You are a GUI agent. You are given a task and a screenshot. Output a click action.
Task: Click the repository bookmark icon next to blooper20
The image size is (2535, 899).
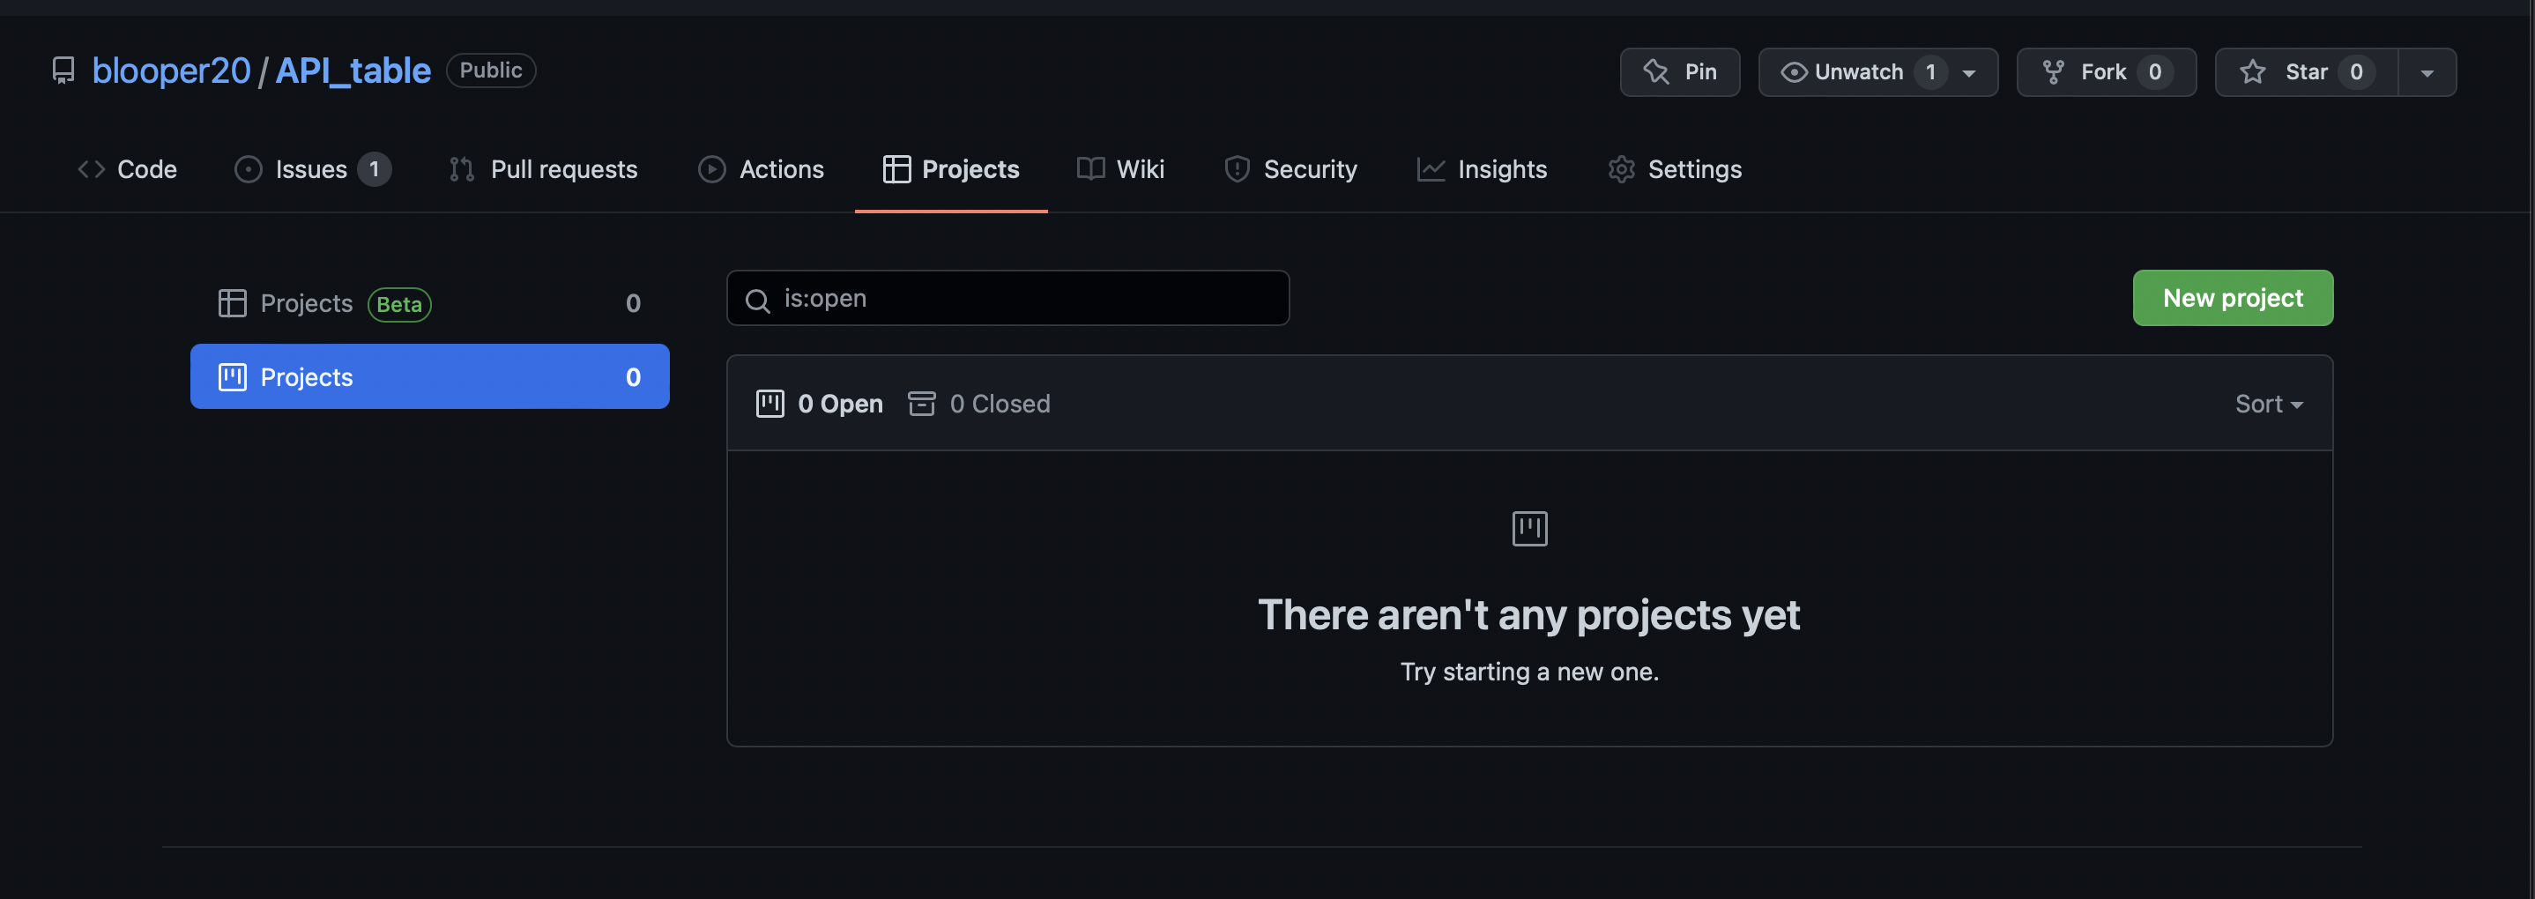tap(63, 70)
